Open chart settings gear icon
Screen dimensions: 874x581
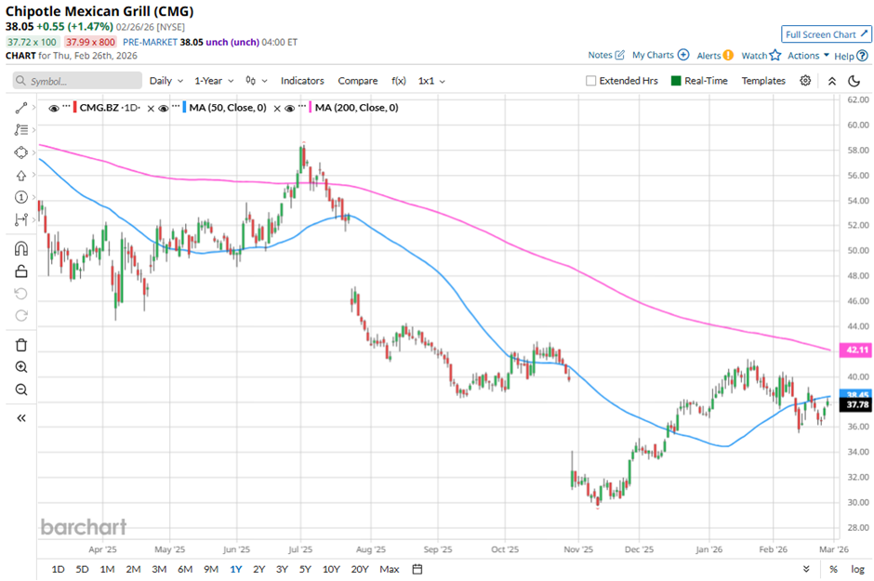805,81
